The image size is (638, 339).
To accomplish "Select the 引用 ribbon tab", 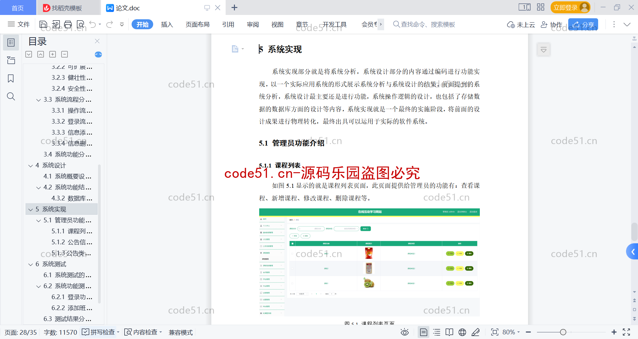I will pos(228,24).
